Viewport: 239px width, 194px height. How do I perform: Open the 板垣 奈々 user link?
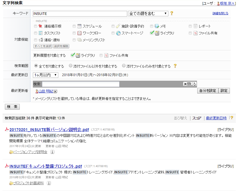(228, 3)
